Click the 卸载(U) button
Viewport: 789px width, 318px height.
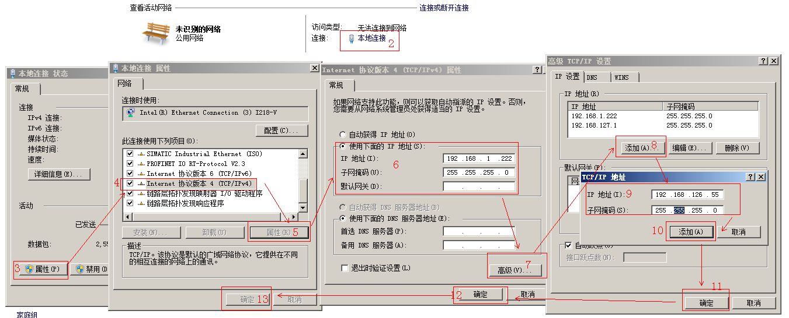214,232
